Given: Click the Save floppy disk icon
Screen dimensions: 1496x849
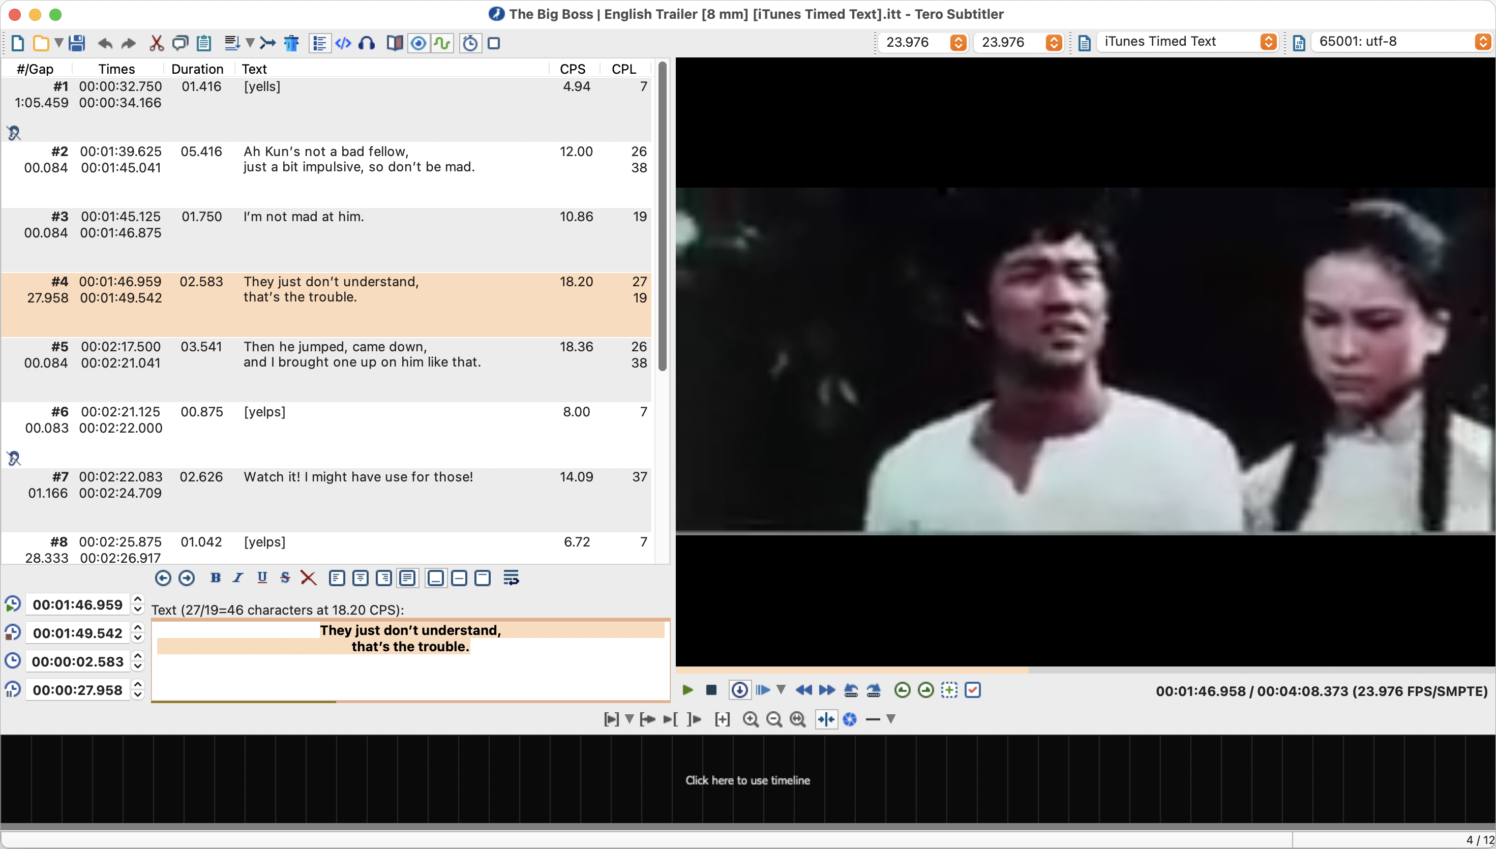Looking at the screenshot, I should (77, 43).
